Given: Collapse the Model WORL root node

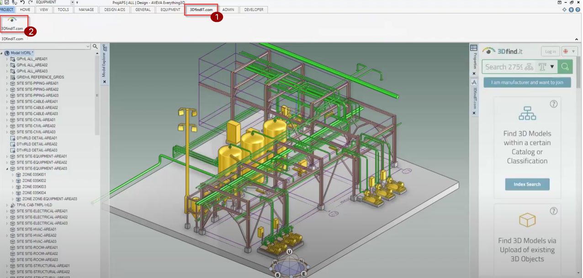Looking at the screenshot, I should (x=2, y=53).
